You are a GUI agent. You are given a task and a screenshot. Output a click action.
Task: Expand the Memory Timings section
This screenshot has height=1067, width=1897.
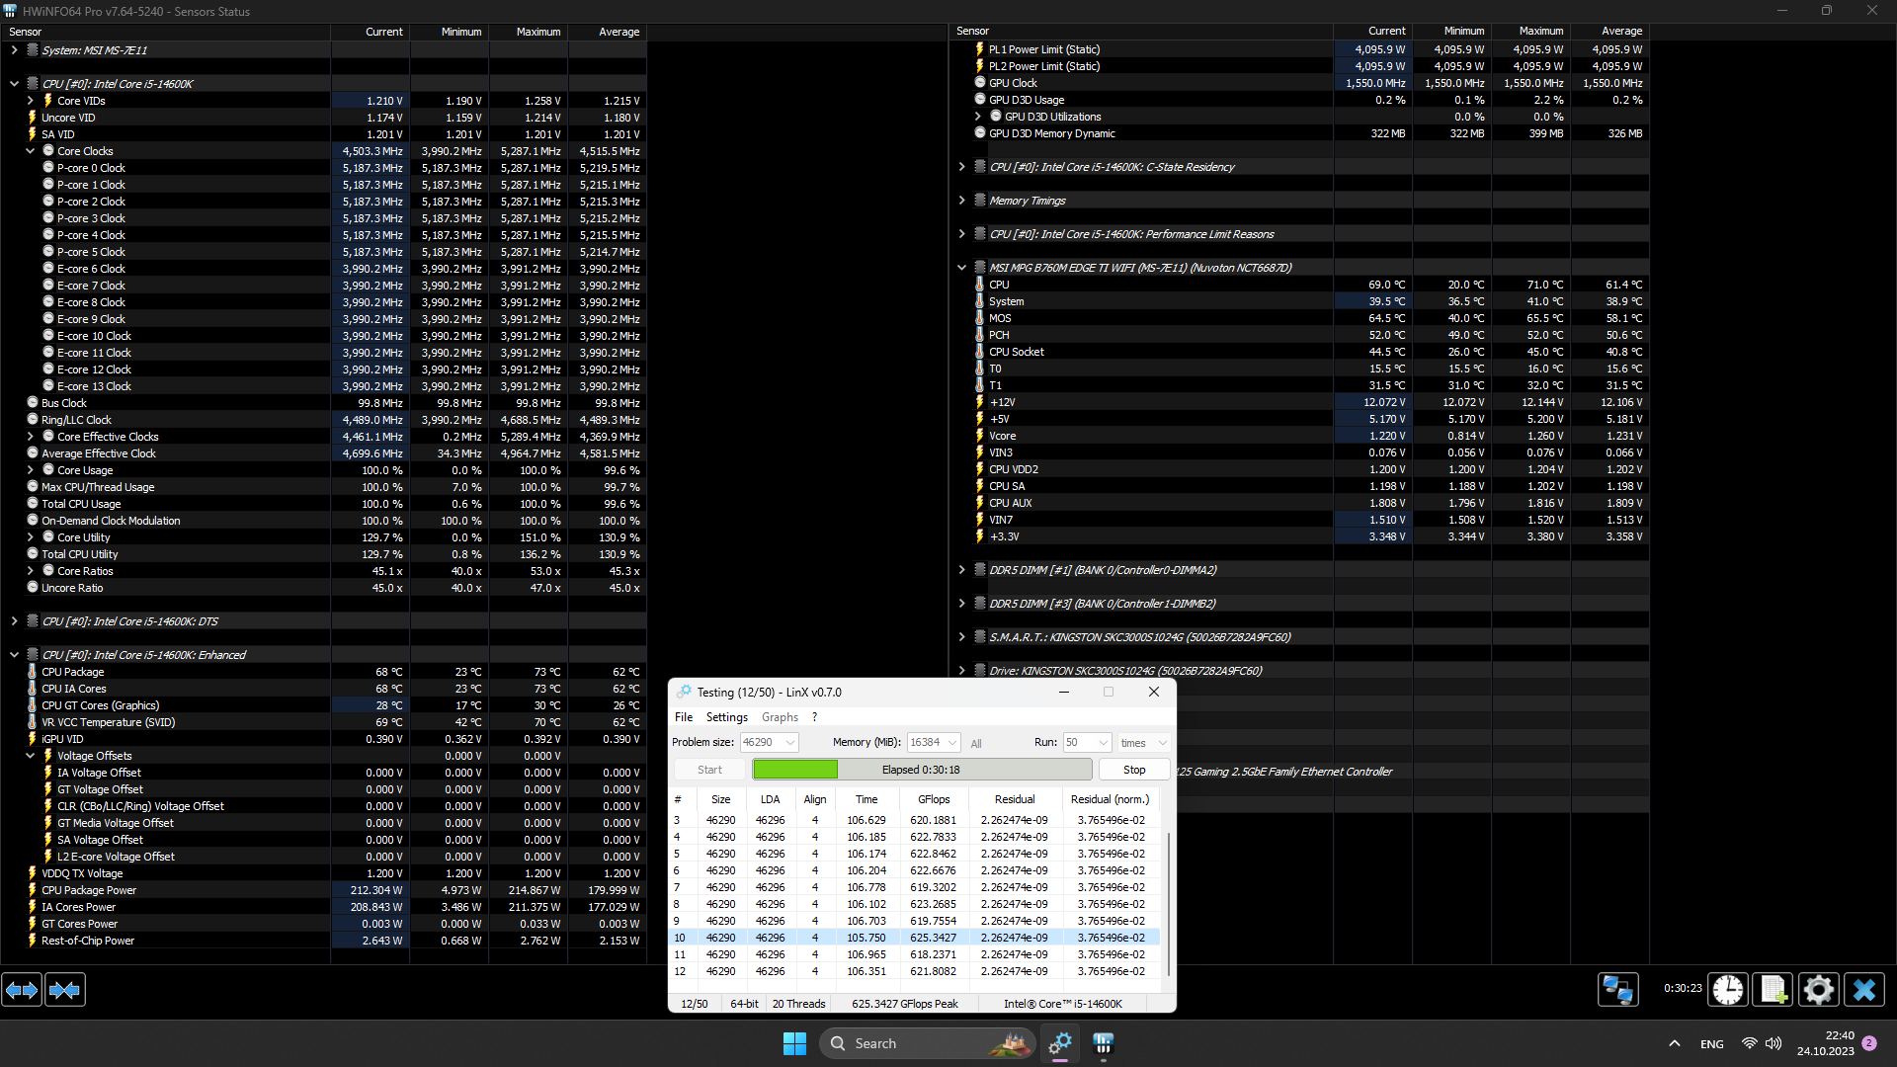click(x=961, y=201)
